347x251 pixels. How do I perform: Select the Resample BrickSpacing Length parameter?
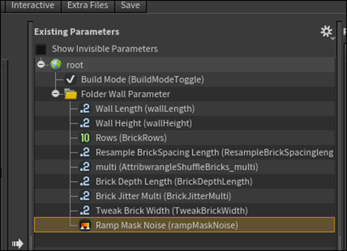click(213, 152)
